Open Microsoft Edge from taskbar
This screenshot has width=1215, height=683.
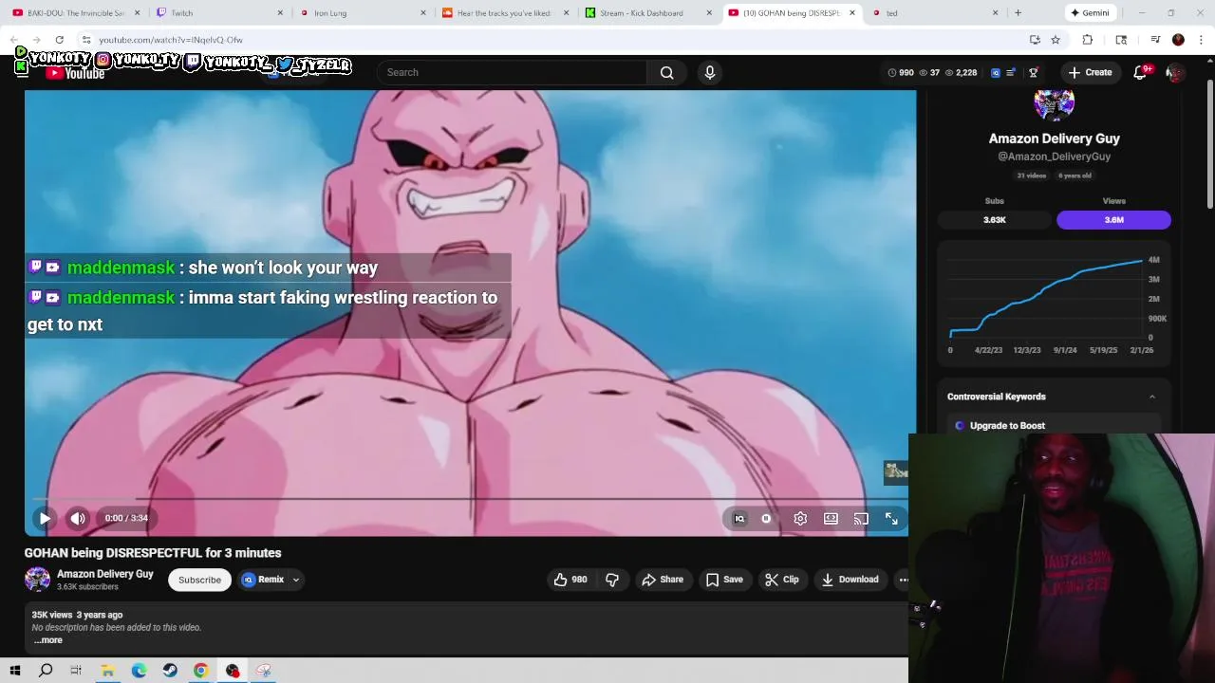pos(140,671)
